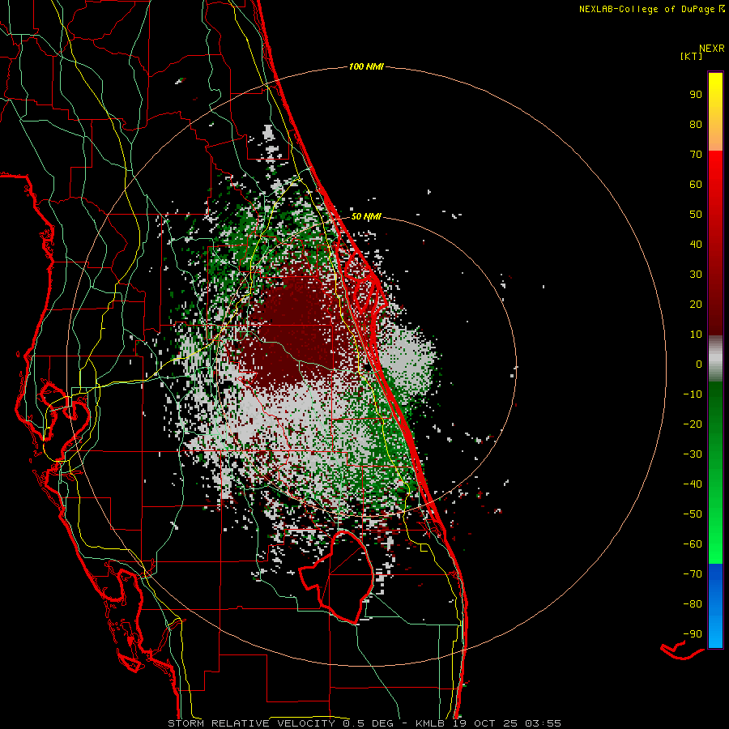Click the STORM RELATIVE VELOCITY product title
Viewport: 729px width, 729px height.
251,723
